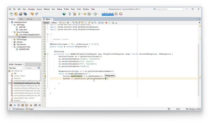Click the Save All toolbar icon
This screenshot has width=218, height=123.
tap(25, 14)
